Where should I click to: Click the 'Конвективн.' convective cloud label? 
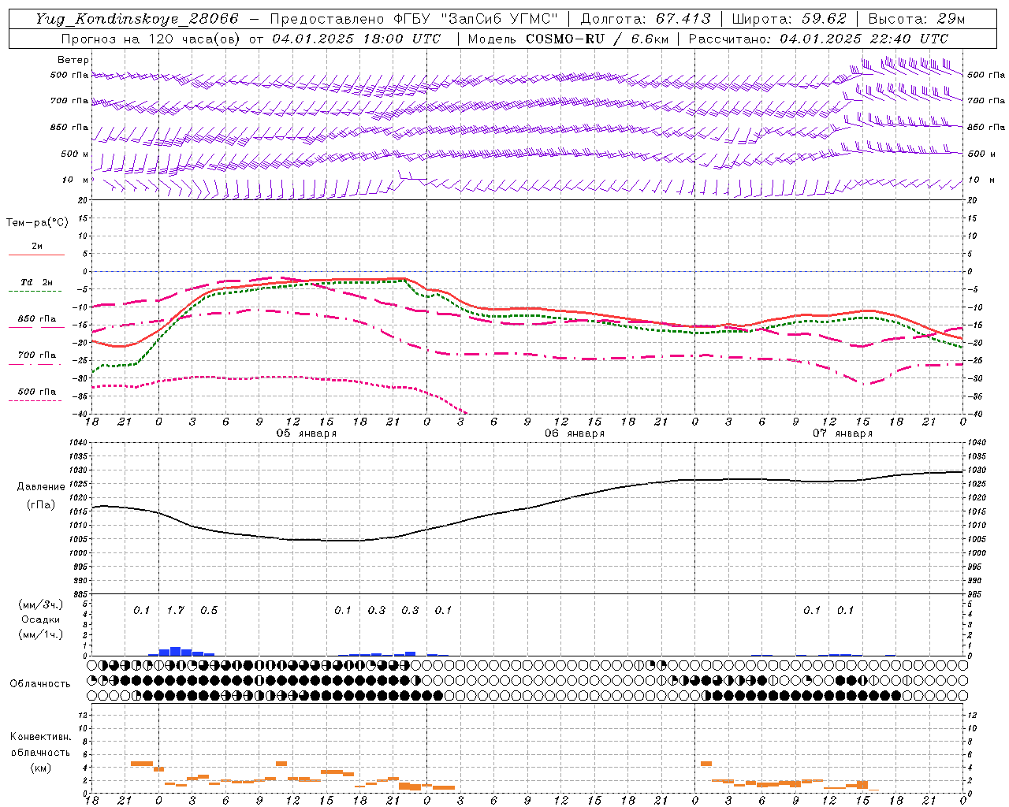[x=40, y=737]
